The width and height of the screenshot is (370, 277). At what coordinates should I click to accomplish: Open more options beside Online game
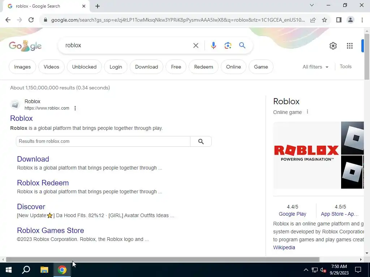click(x=307, y=112)
